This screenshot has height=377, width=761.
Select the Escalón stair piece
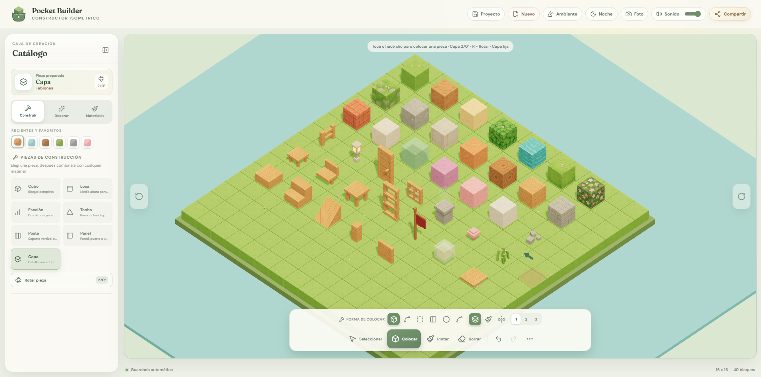[x=36, y=212]
